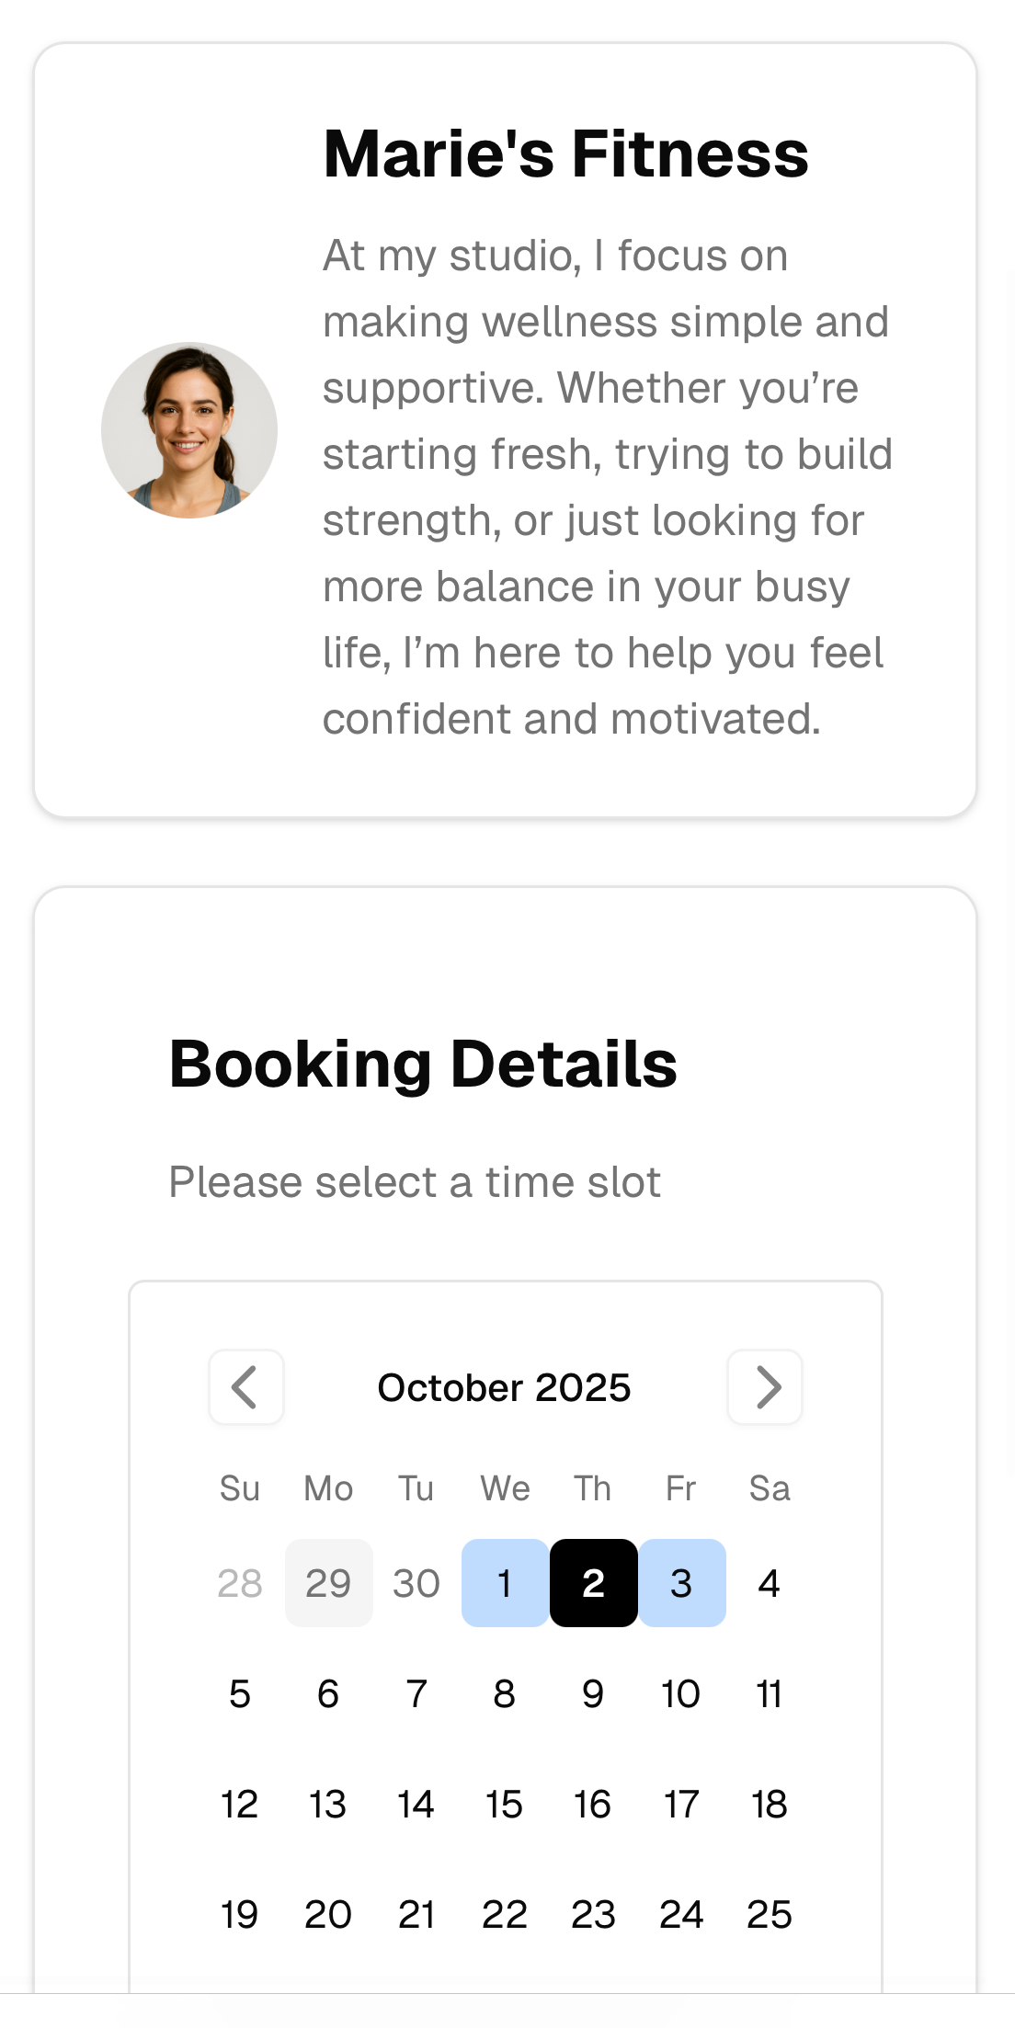This screenshot has height=2028, width=1015.
Task: Choose Saturday October 4
Action: tap(770, 1583)
